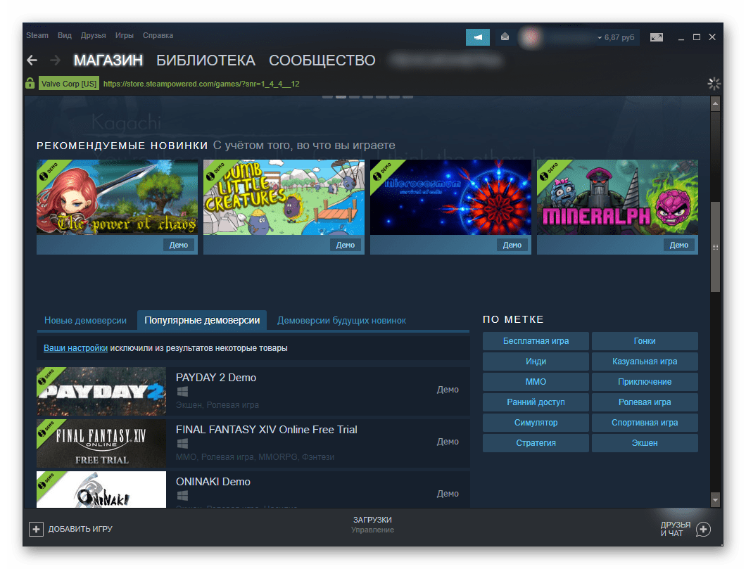Click the Ваши настройки link
Image resolution: width=746 pixels, height=569 pixels.
coord(75,348)
